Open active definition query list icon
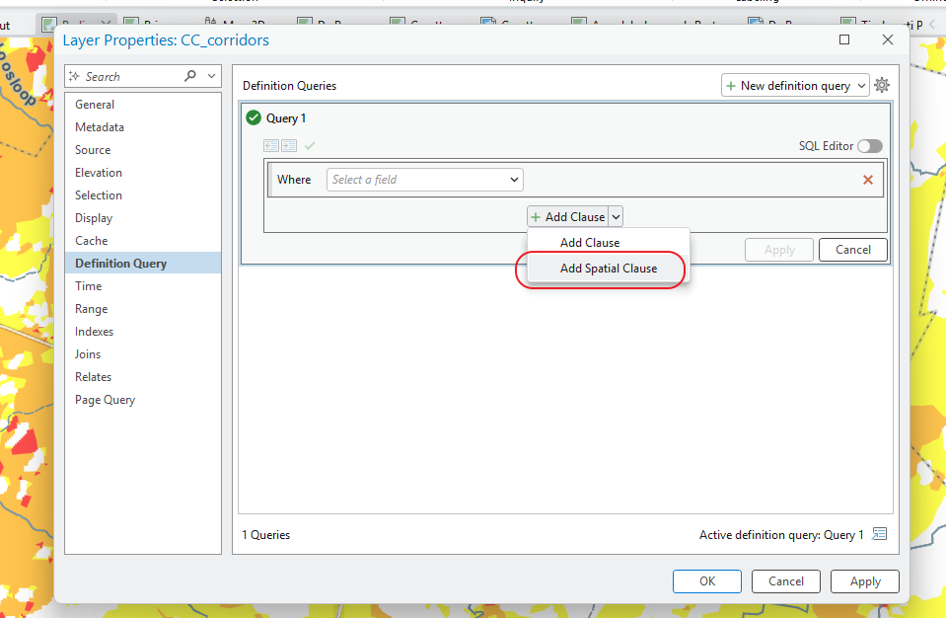This screenshot has height=618, width=946. point(879,534)
